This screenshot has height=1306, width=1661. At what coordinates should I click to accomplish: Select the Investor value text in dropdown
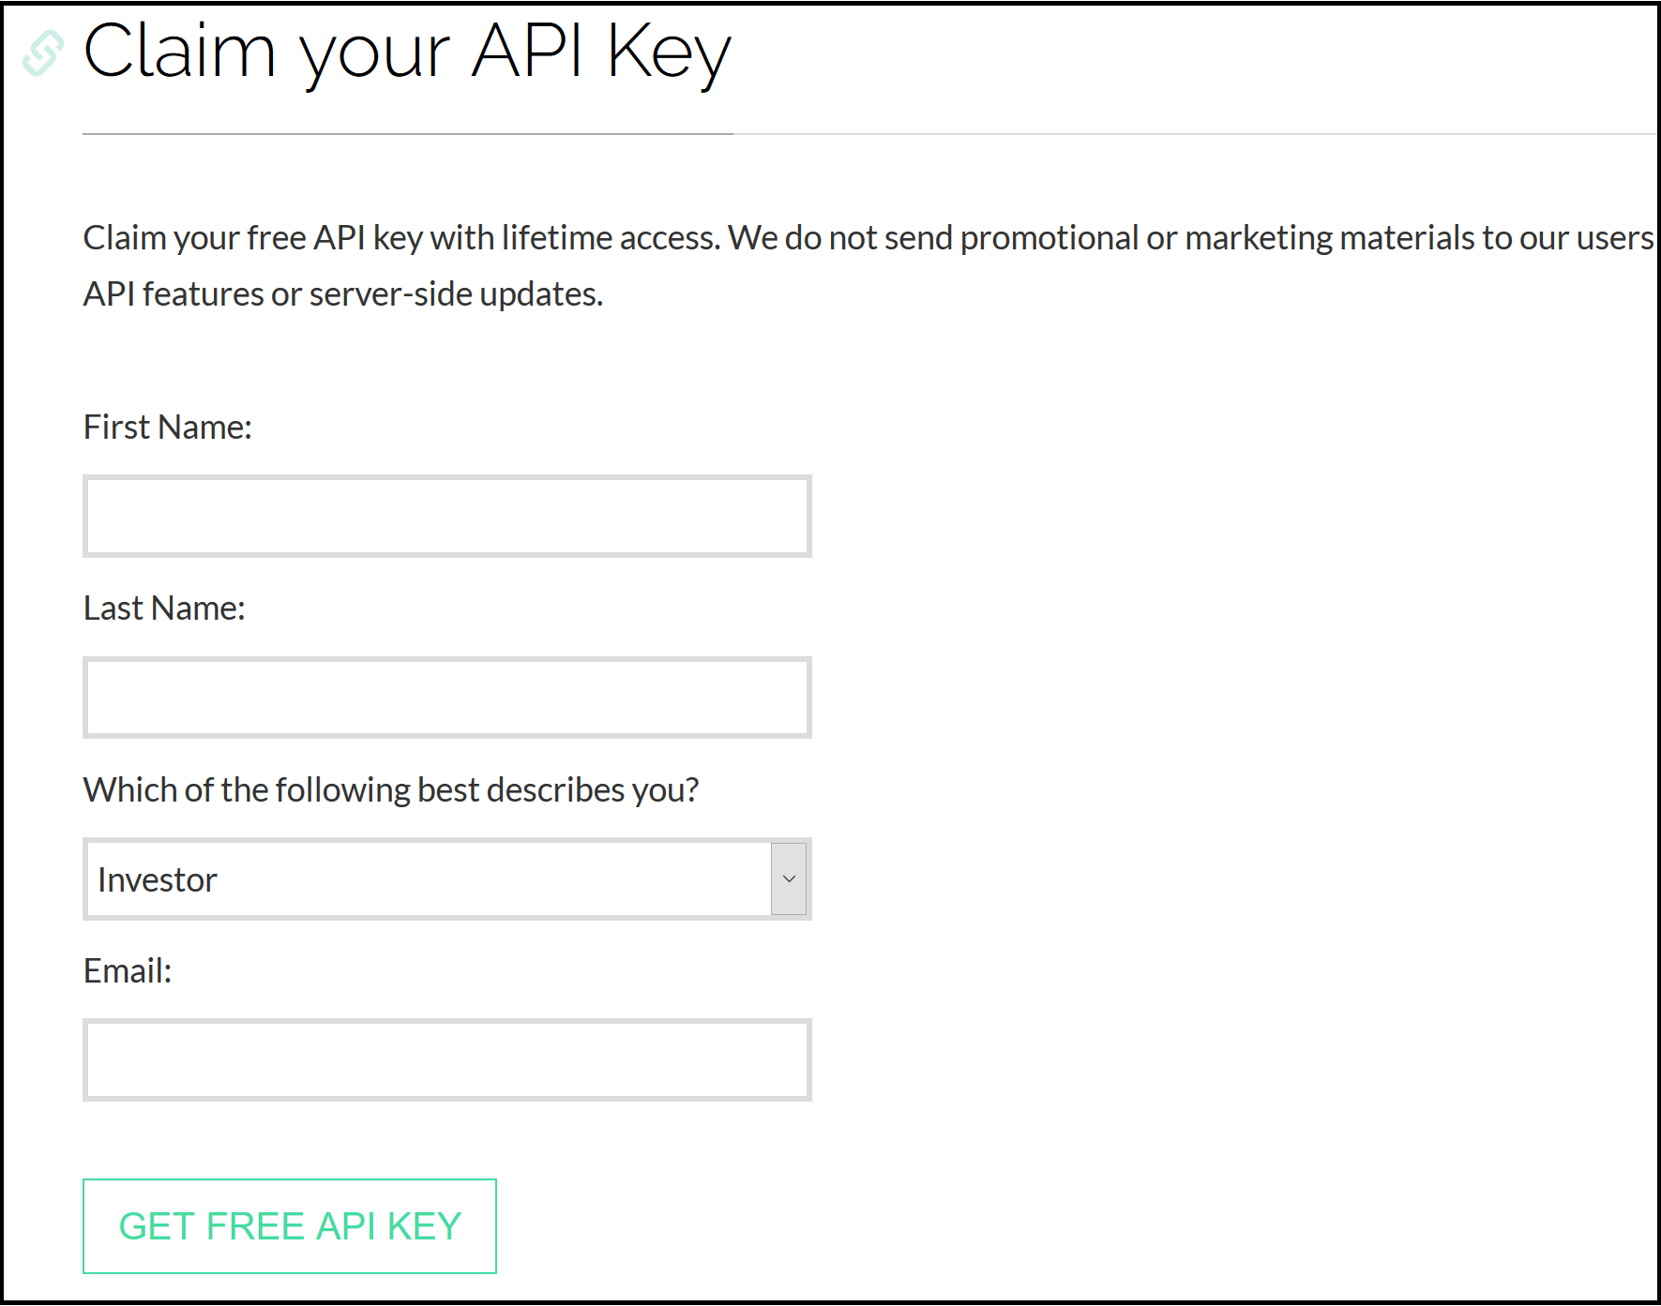coord(158,879)
